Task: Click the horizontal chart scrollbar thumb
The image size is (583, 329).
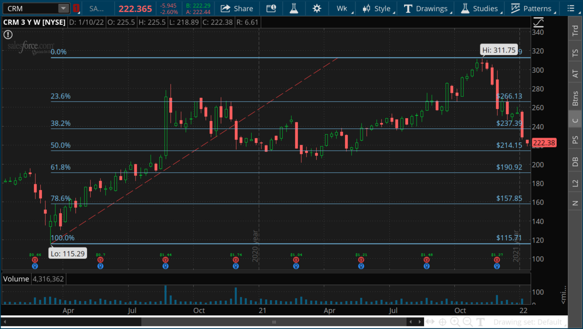Action: 274,322
